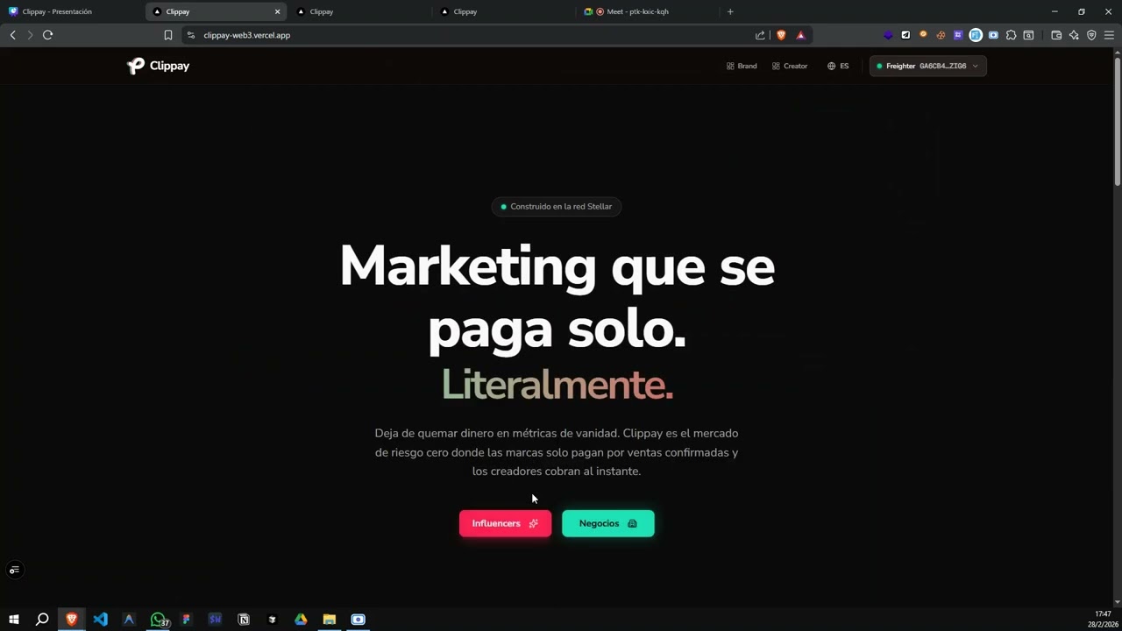Reload the page with the refresh icon

coord(47,35)
